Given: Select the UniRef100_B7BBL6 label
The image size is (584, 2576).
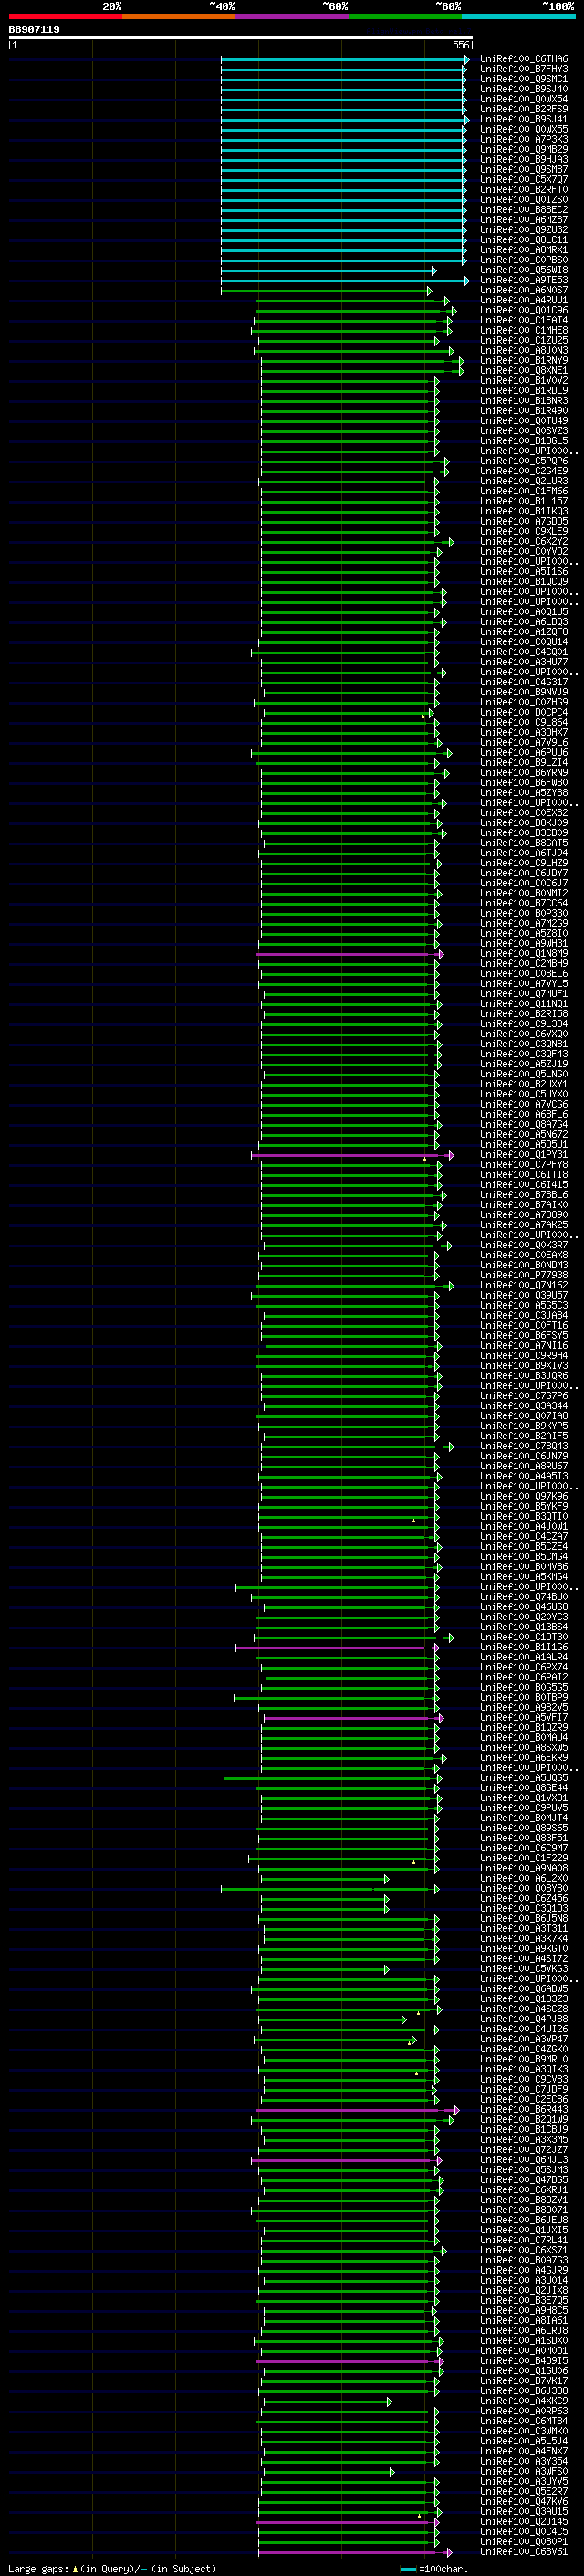Looking at the screenshot, I should [524, 1196].
